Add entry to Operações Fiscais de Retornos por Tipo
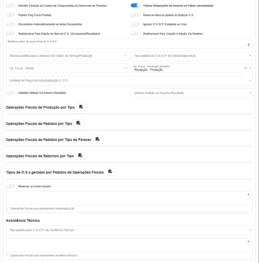The image size is (259, 263). pyautogui.click(x=80, y=156)
